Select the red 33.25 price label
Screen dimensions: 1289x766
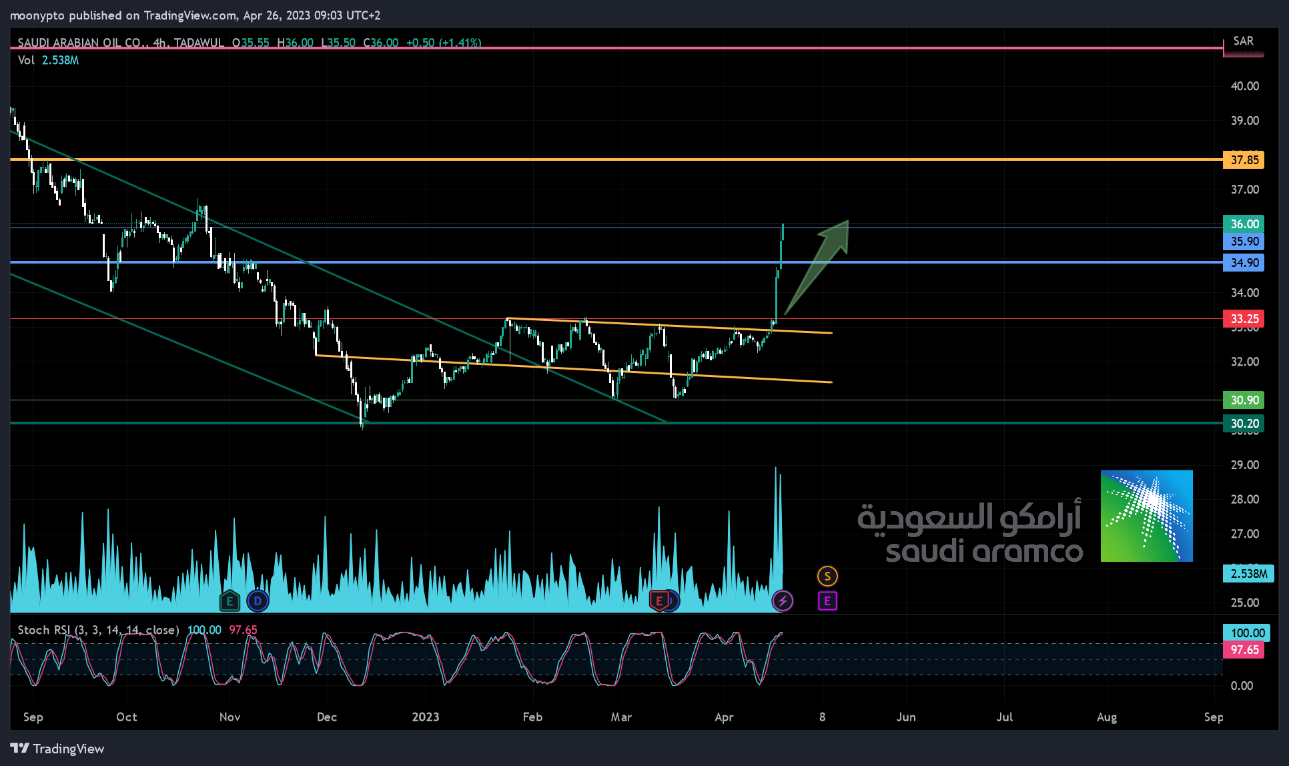1244,319
